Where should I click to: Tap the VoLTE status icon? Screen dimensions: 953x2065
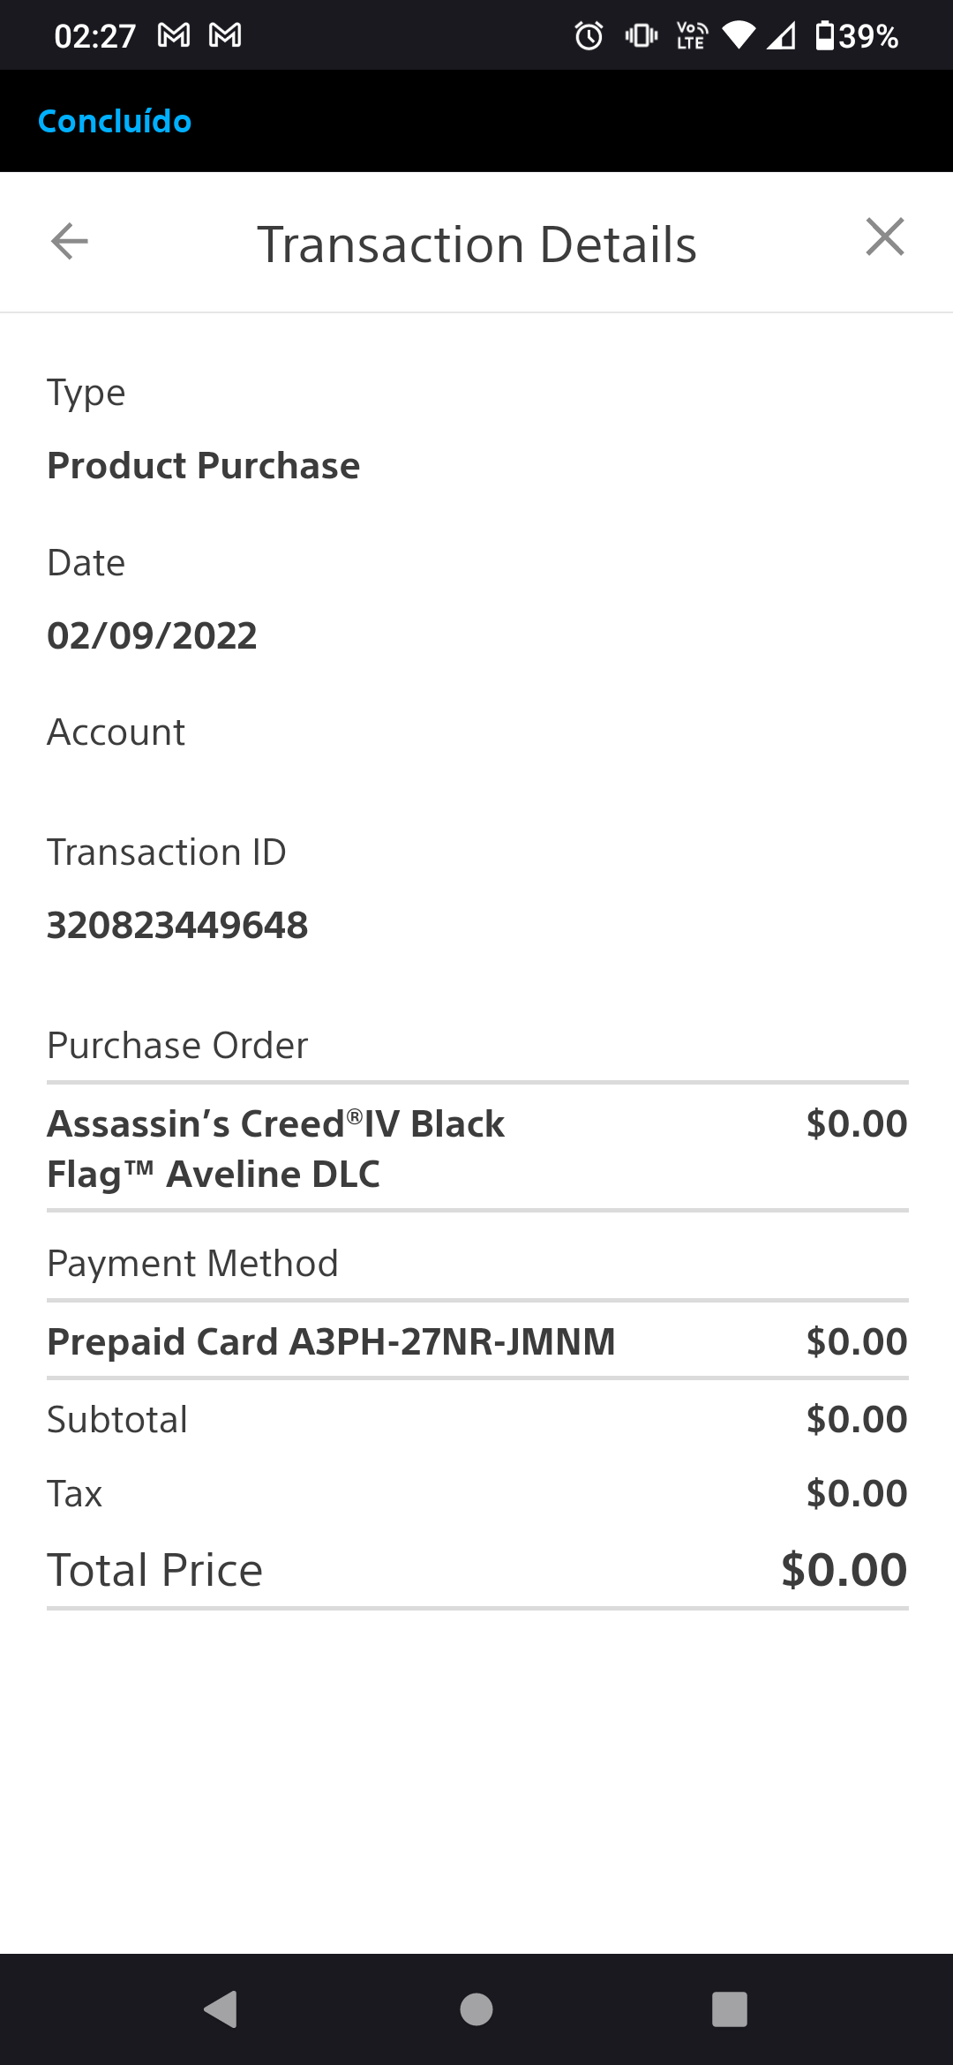click(692, 35)
